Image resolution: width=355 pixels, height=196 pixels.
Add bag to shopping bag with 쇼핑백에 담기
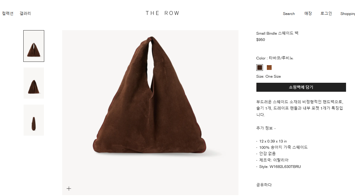301,87
